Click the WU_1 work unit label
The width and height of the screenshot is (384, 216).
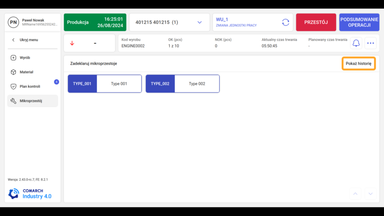tap(222, 20)
